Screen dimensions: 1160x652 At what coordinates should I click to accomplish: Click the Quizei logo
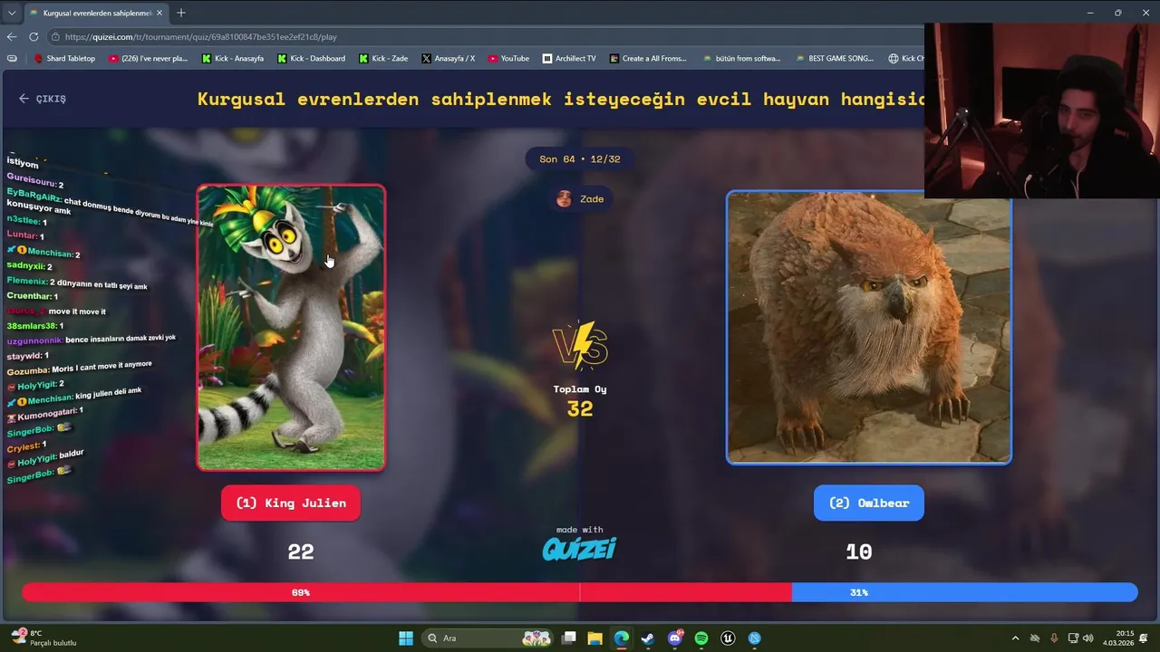pos(579,549)
